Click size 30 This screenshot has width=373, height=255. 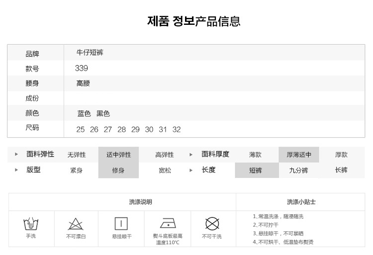point(149,130)
